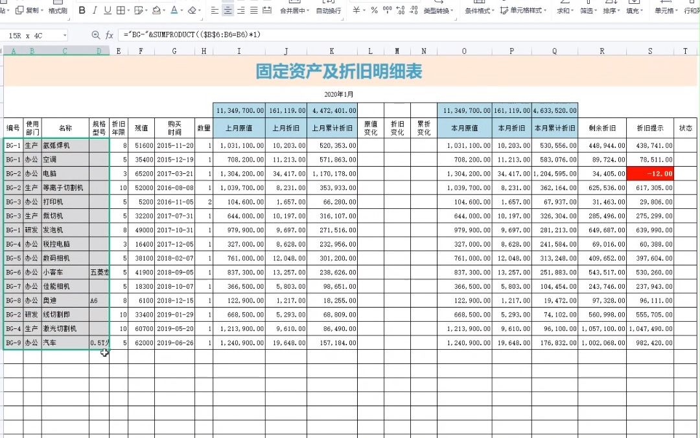Select the fill color bucket icon

pyautogui.click(x=156, y=10)
